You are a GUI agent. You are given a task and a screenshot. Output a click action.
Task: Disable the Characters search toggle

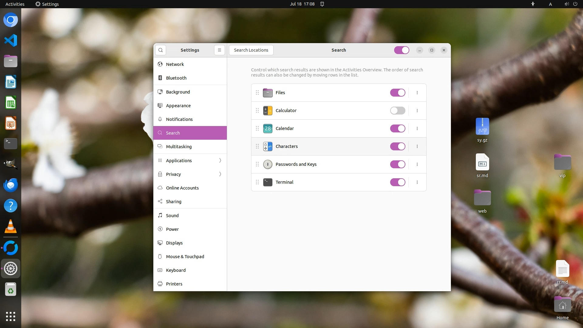[x=397, y=146]
